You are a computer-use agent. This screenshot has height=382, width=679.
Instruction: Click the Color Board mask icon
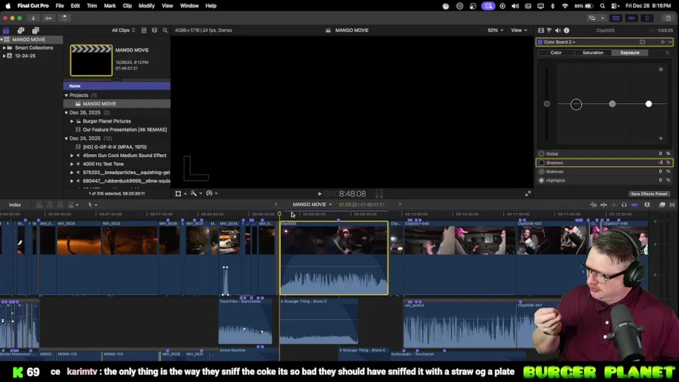tap(642, 42)
